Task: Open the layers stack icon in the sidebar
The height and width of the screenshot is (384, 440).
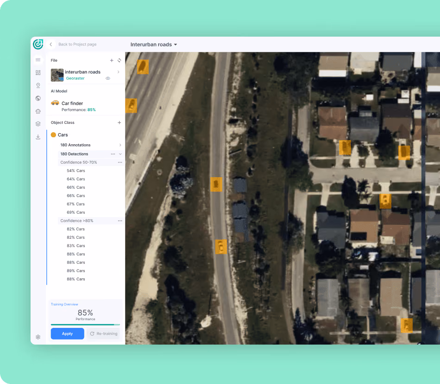Action: [x=38, y=124]
